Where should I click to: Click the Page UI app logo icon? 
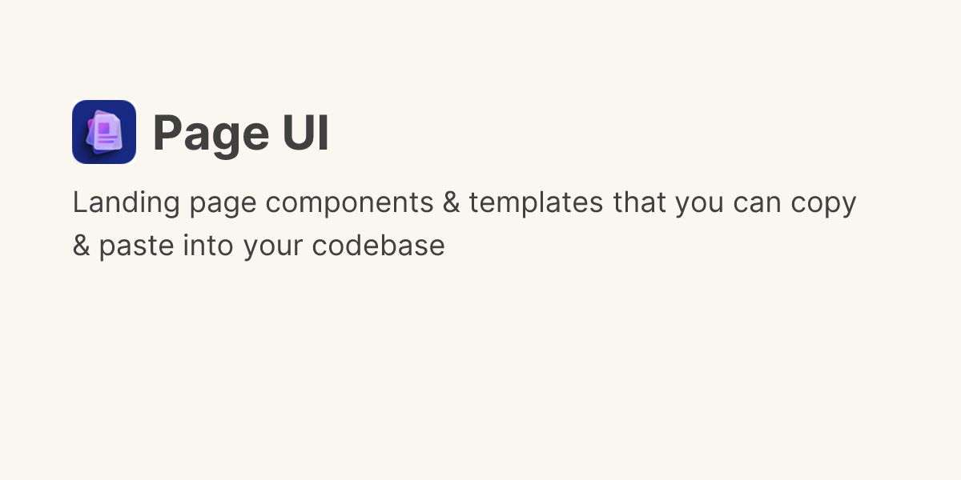click(104, 132)
